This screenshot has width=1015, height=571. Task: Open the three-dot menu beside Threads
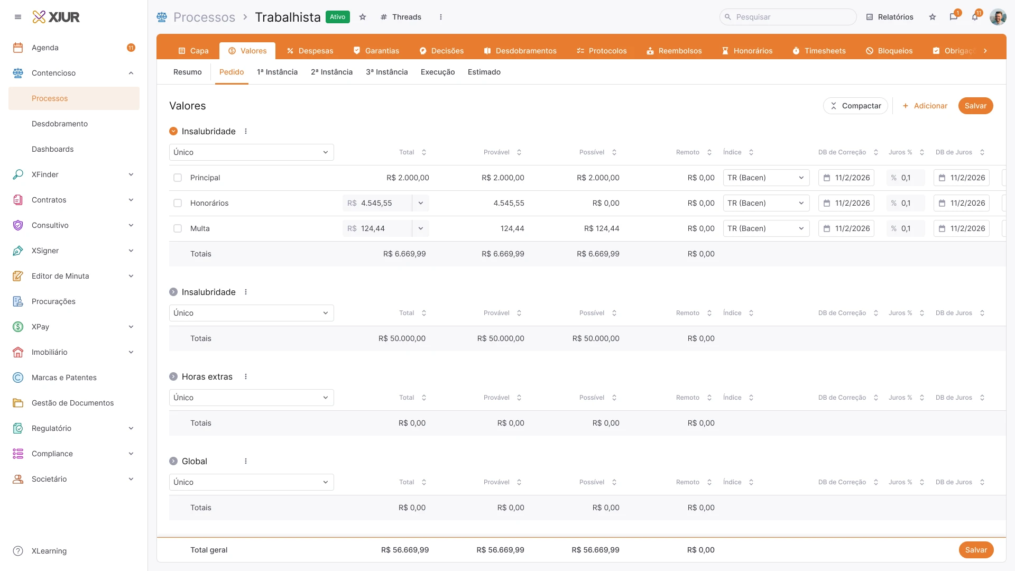coord(441,17)
